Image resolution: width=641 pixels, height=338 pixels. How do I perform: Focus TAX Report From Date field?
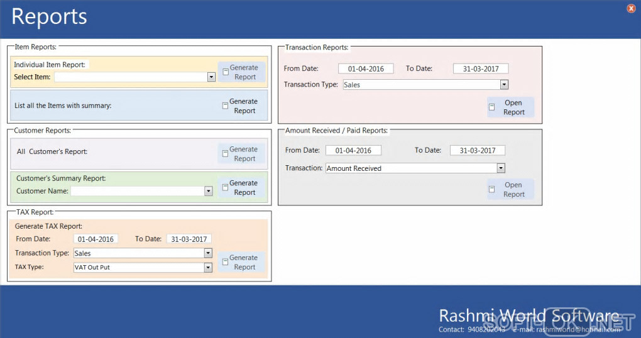[x=96, y=239]
